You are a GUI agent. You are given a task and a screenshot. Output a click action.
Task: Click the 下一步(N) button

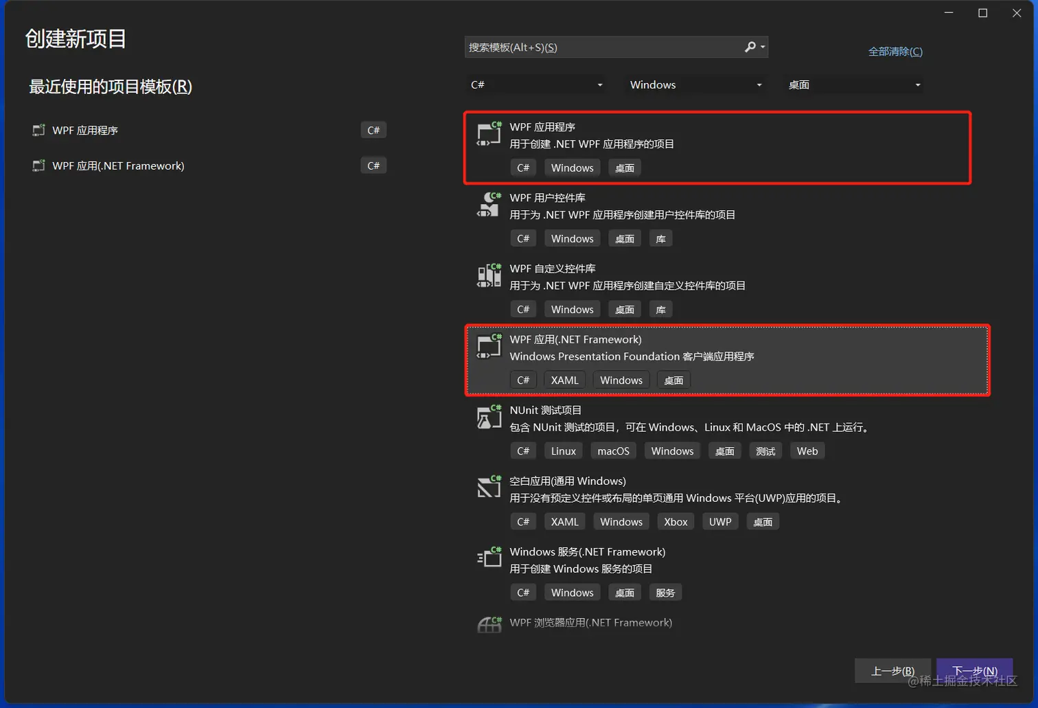pos(974,671)
